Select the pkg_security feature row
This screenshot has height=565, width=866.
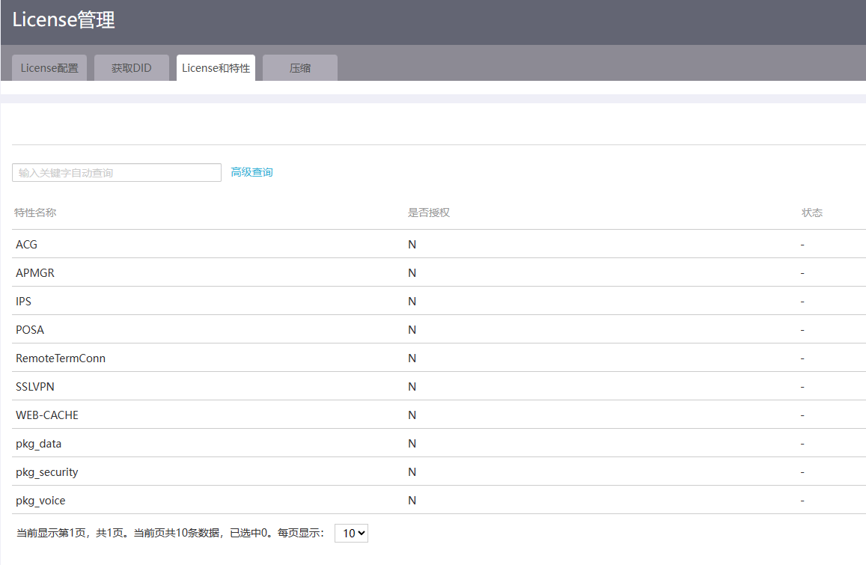(x=47, y=472)
